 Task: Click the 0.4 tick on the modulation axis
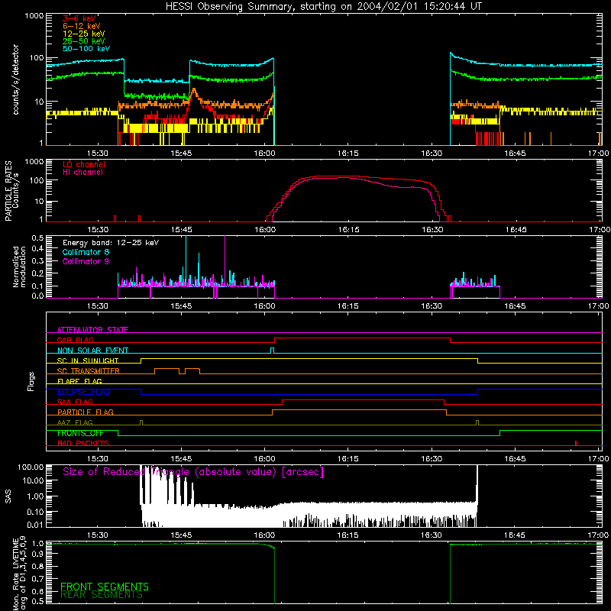[x=37, y=249]
